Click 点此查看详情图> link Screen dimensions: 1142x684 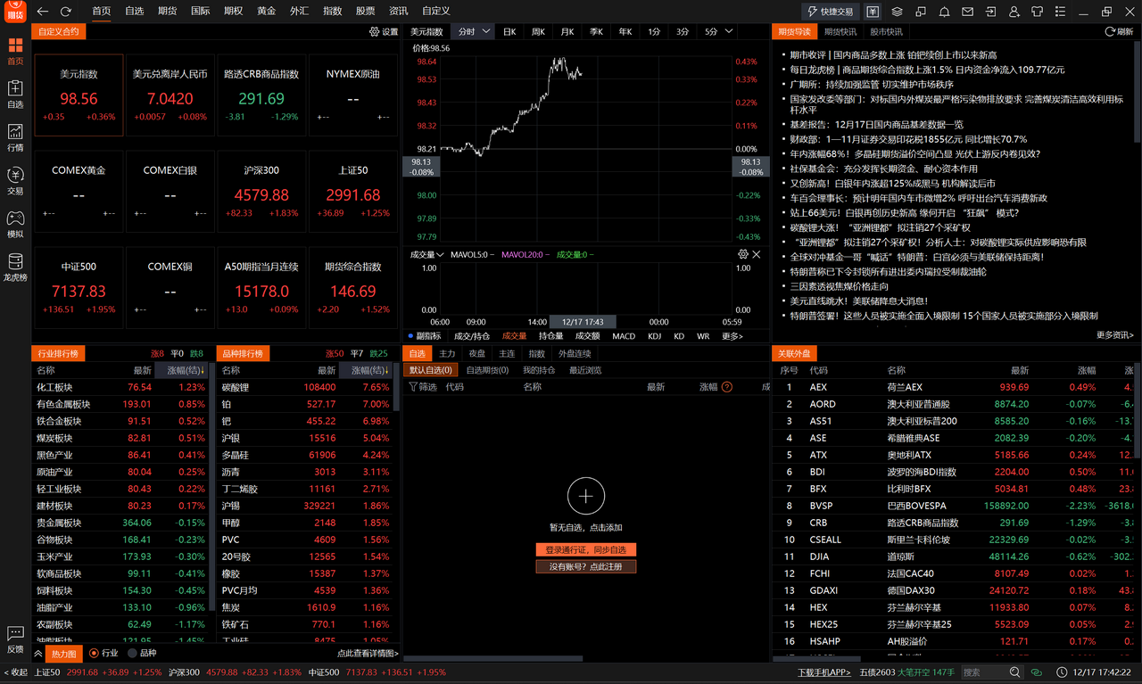click(x=368, y=654)
